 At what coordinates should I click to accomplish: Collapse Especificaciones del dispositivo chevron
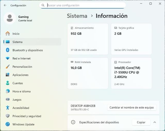(155, 122)
